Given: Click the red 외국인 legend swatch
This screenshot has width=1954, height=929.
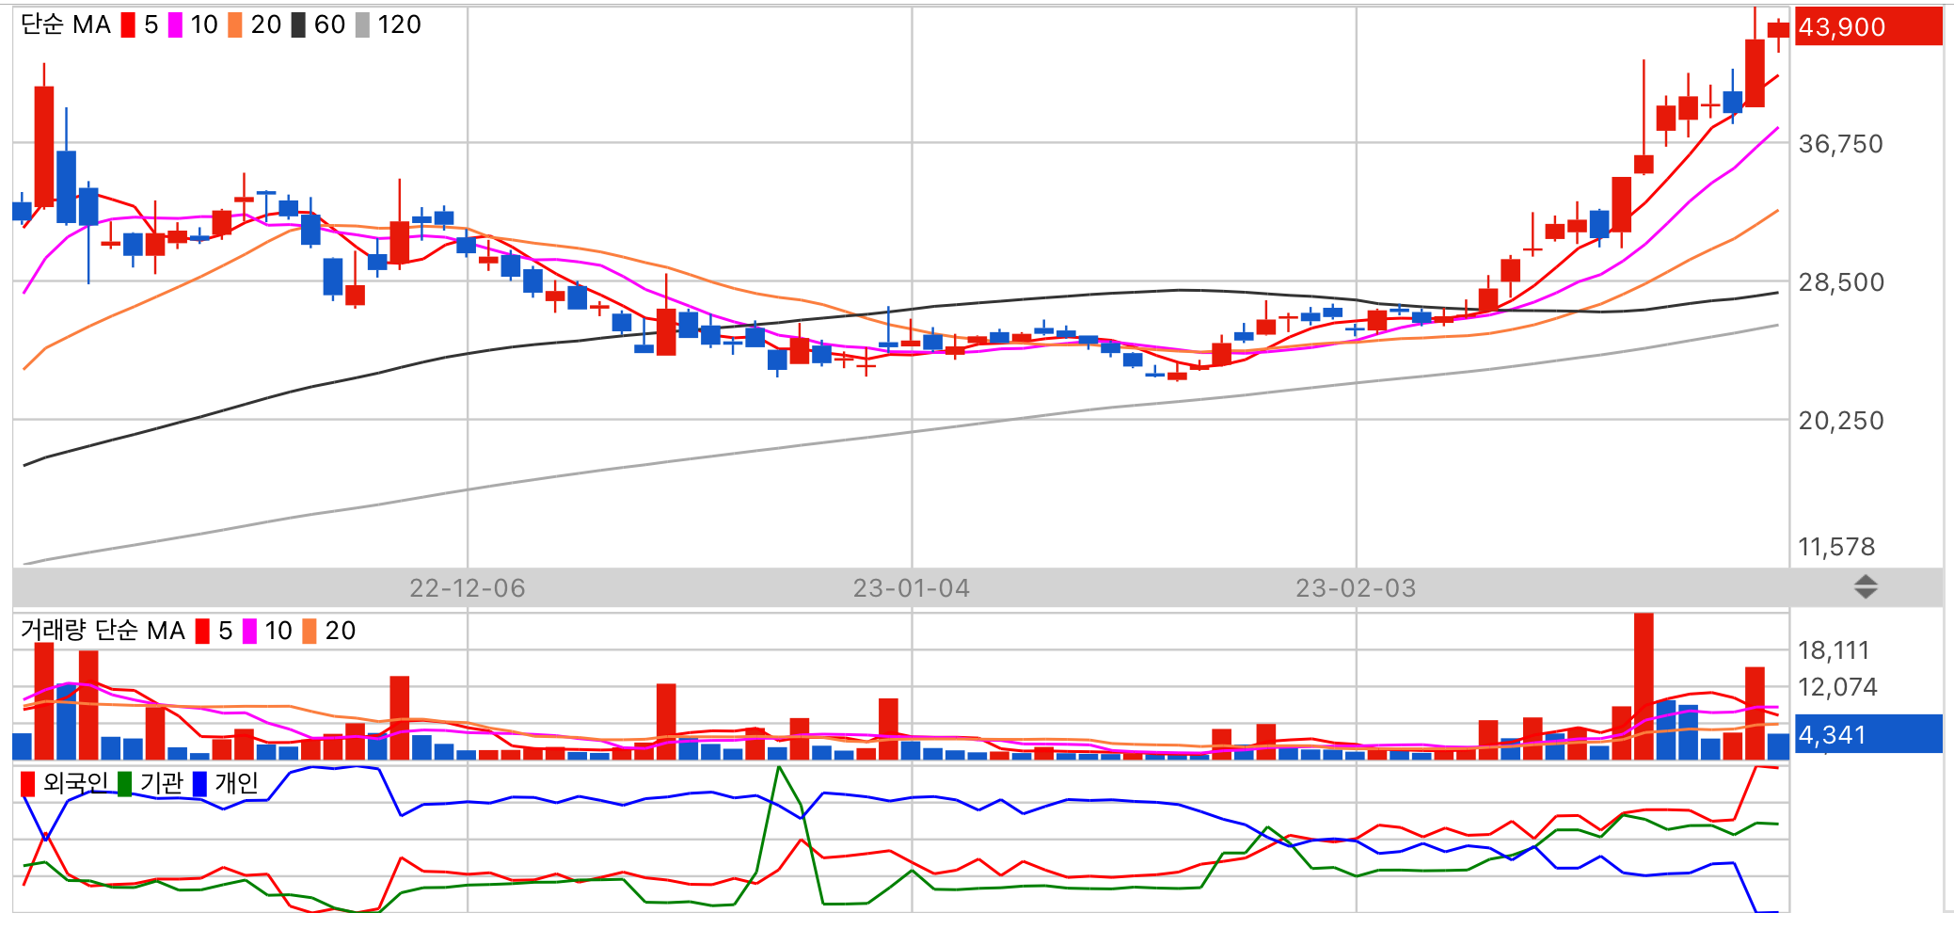Looking at the screenshot, I should pos(27,783).
